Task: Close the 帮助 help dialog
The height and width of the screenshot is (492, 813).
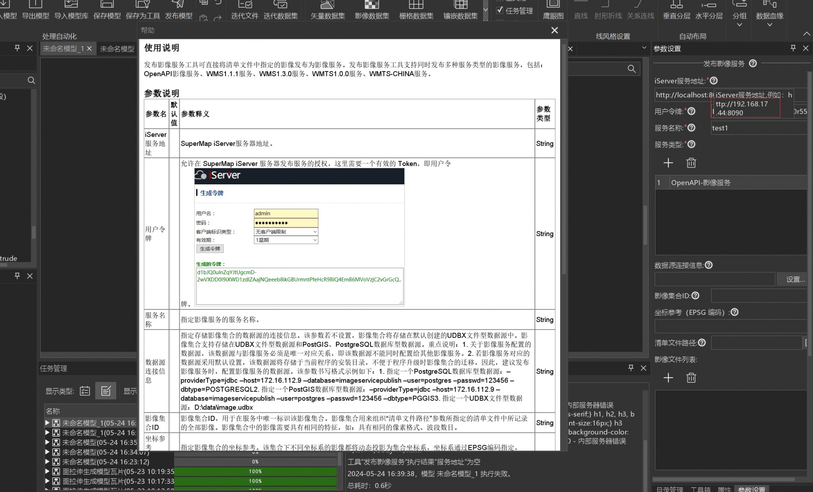Action: coord(555,30)
